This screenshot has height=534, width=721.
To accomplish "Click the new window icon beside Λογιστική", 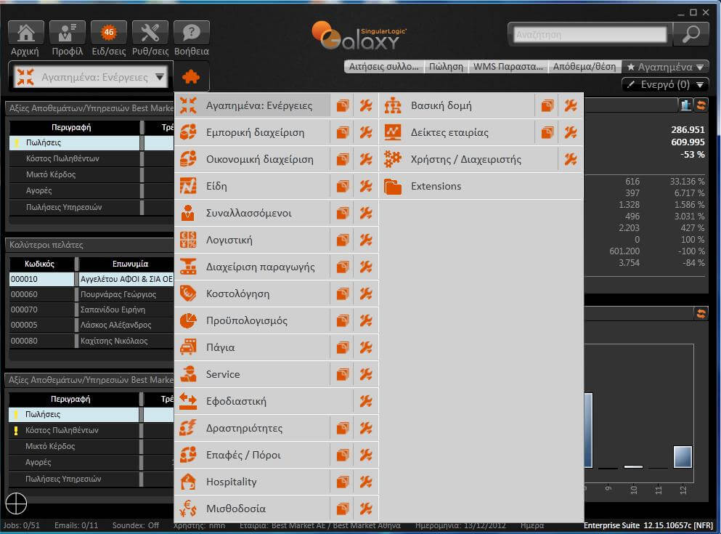I will tap(342, 240).
